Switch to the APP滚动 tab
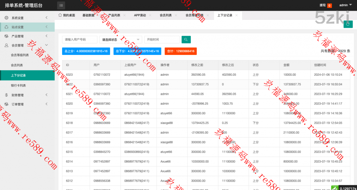The image size is (357, 190). pos(140,16)
